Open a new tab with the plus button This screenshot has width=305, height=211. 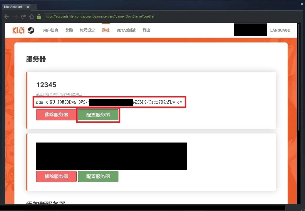[x=34, y=7]
